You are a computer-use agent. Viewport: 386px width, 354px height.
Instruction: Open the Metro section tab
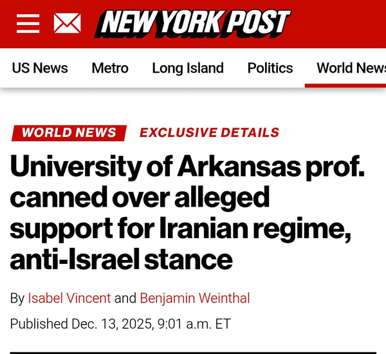click(x=110, y=68)
